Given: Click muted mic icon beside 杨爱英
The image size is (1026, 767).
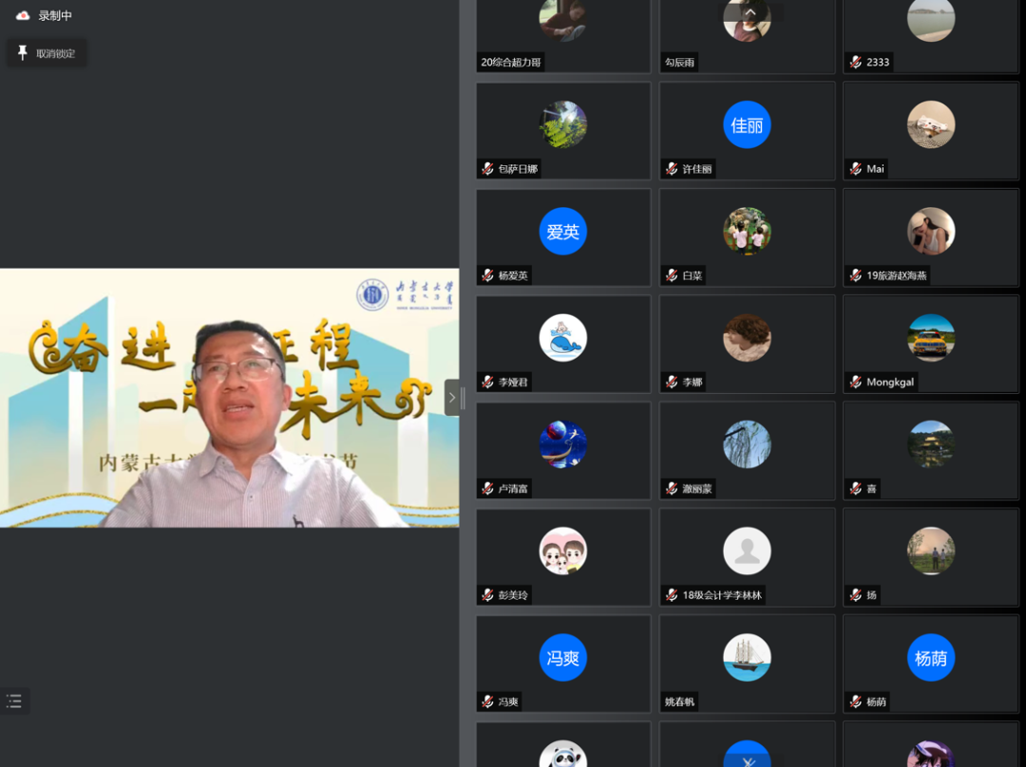Looking at the screenshot, I should tap(487, 275).
